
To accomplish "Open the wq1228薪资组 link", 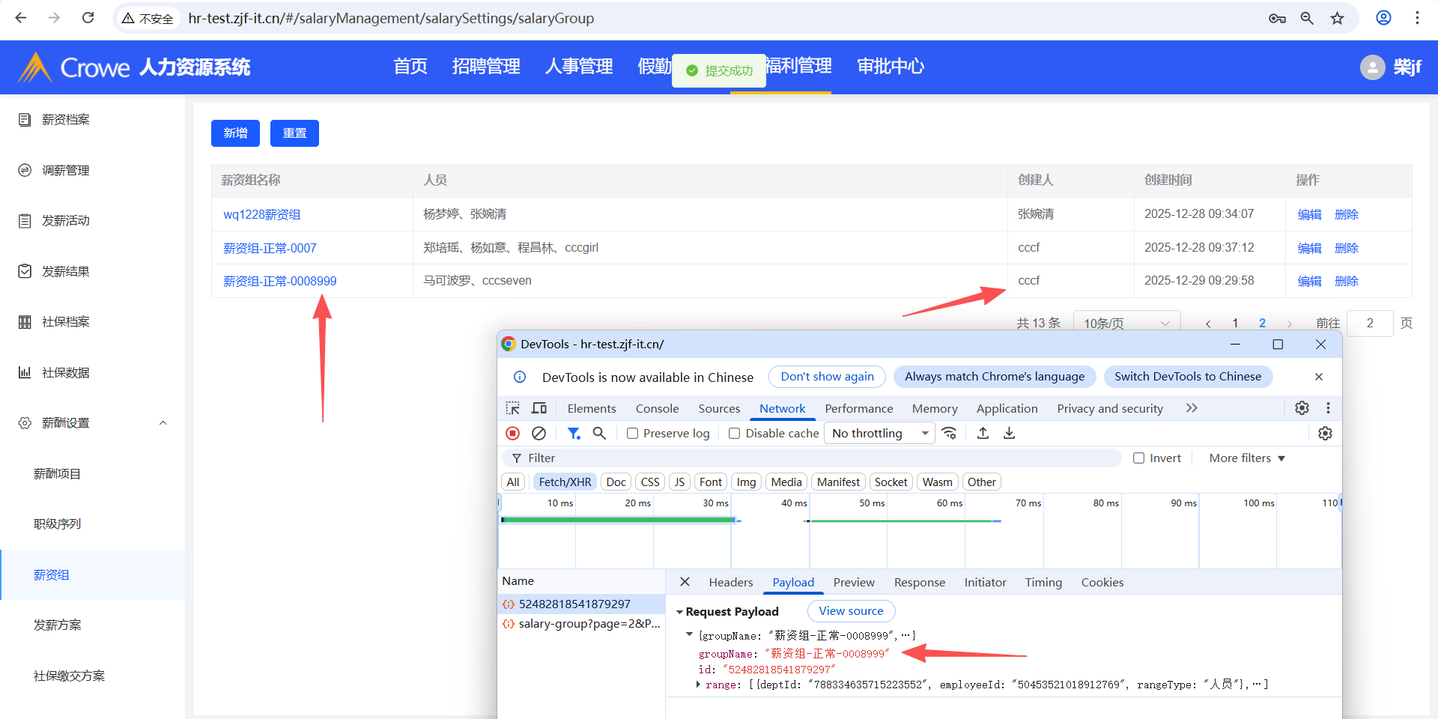I will 262,215.
